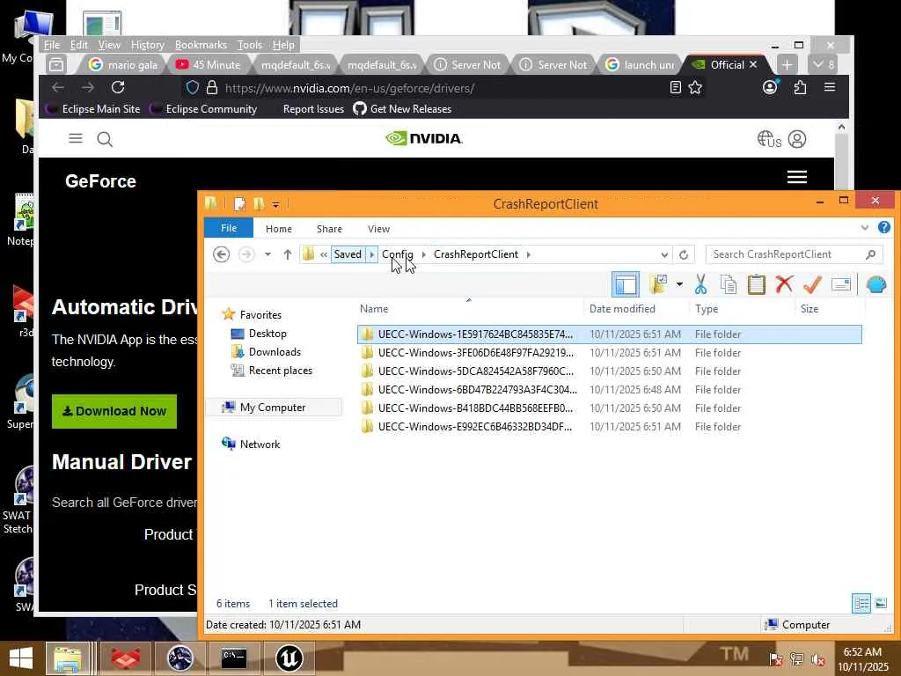Reload the NVIDIA page in browser

tap(118, 87)
